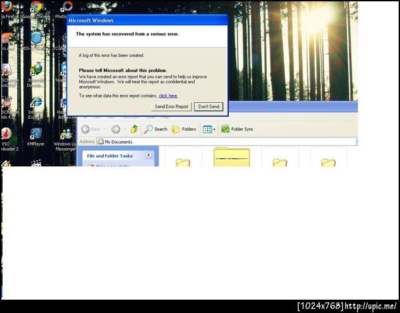Open the KMPlayer desktop shortcut
This screenshot has width=400, height=313.
point(36,137)
